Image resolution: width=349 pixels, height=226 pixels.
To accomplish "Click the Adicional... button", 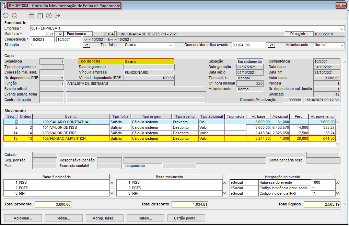I will click(23, 218).
